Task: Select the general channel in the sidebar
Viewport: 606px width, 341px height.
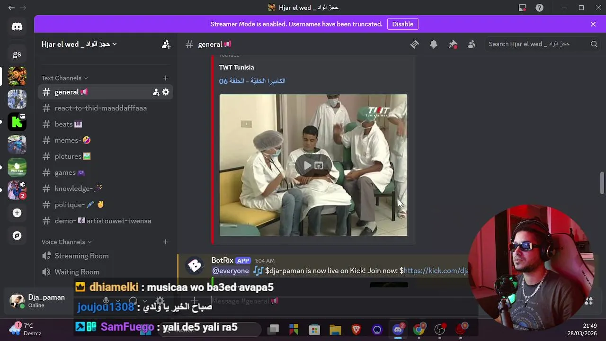Action: tap(105, 92)
